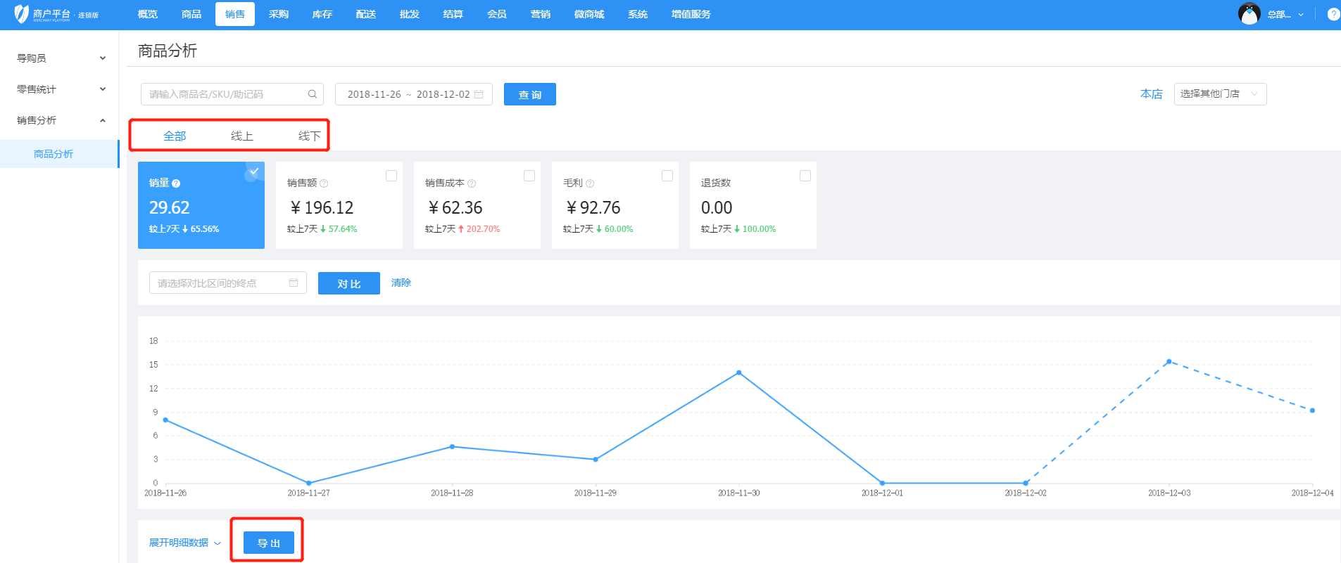Check the 毛利 metric checkbox
This screenshot has width=1341, height=563.
pos(667,176)
